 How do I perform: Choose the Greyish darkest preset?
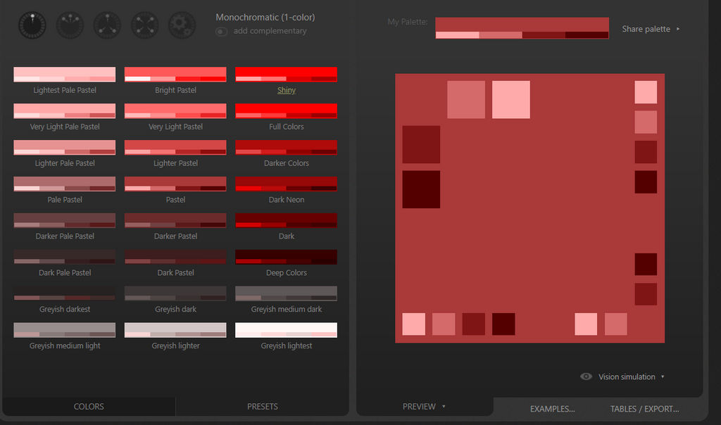(64, 293)
